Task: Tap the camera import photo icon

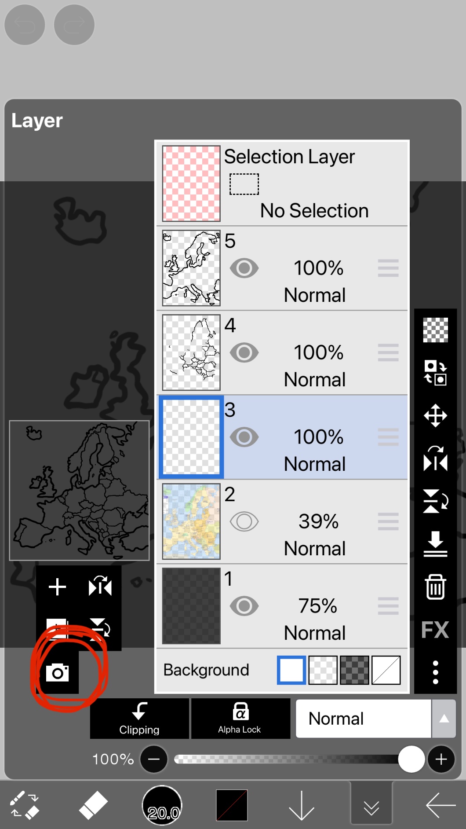Action: coord(58,672)
